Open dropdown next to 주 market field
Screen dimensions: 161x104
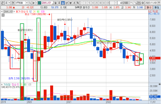coord(9,3)
